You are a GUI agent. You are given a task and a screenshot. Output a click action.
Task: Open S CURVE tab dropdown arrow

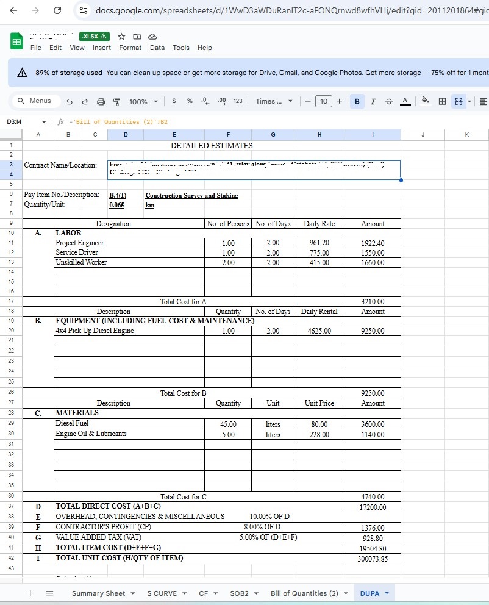click(x=184, y=593)
